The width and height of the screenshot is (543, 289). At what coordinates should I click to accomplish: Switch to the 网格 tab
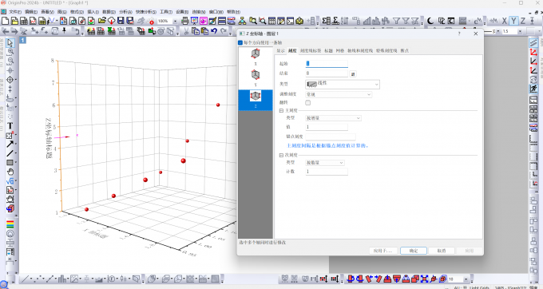[x=340, y=50]
